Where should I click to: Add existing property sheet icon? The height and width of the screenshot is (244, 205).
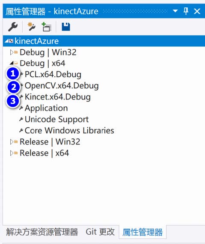(47, 27)
